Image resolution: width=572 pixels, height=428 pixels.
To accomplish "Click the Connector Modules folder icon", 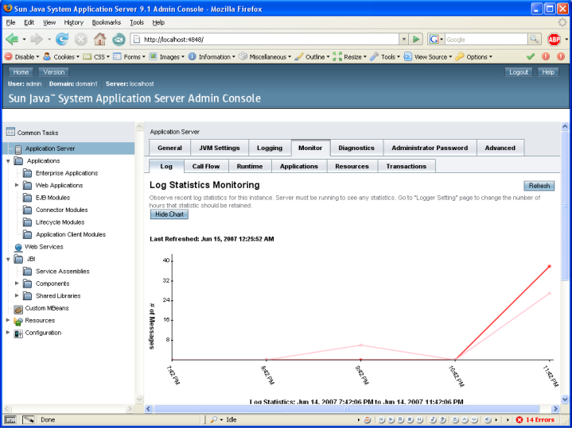I will pos(27,210).
